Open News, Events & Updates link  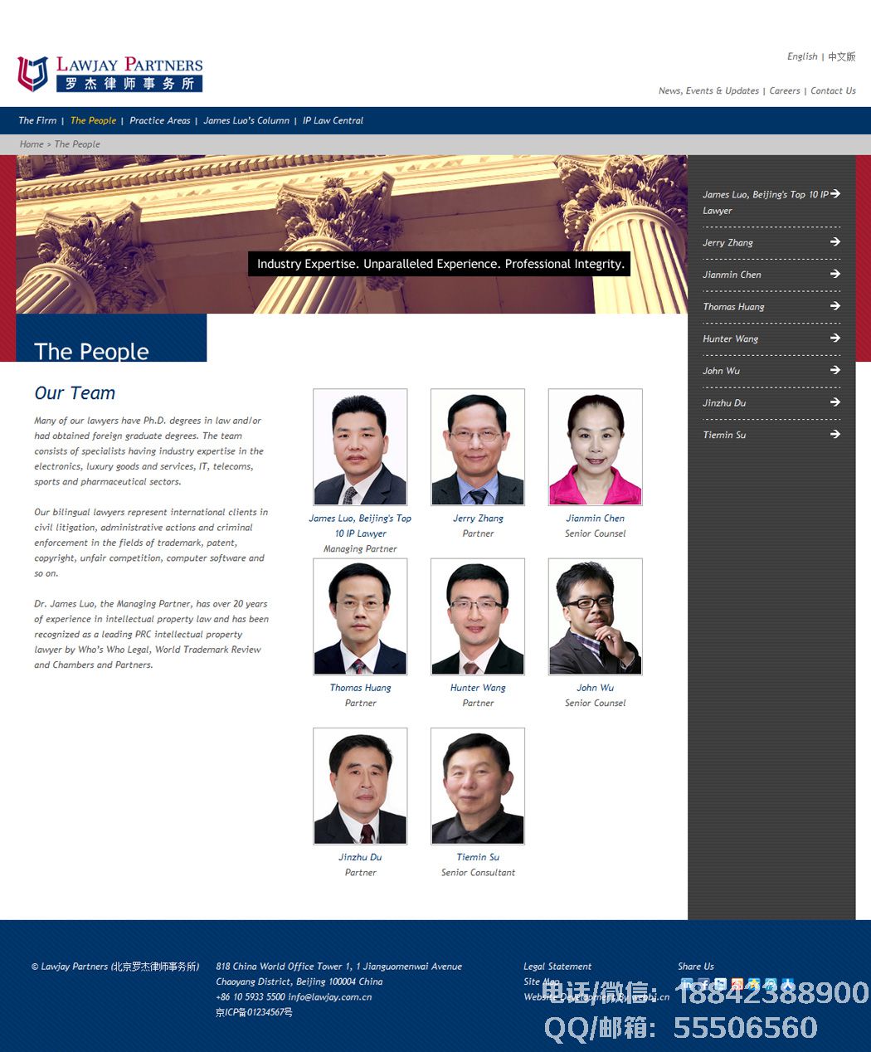click(x=708, y=90)
